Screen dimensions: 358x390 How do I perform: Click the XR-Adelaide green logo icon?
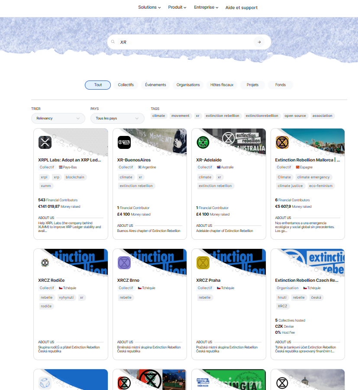[203, 142]
